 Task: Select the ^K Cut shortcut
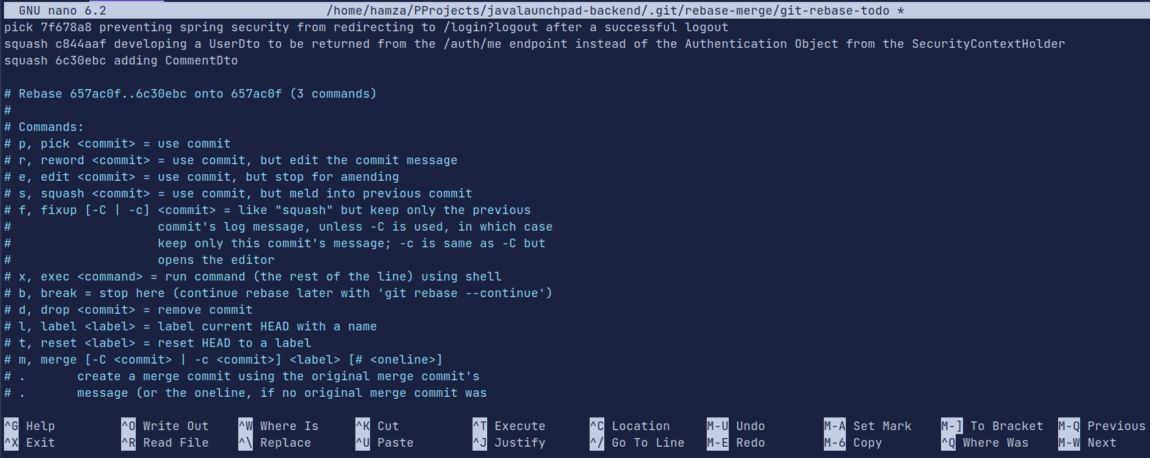pyautogui.click(x=377, y=426)
